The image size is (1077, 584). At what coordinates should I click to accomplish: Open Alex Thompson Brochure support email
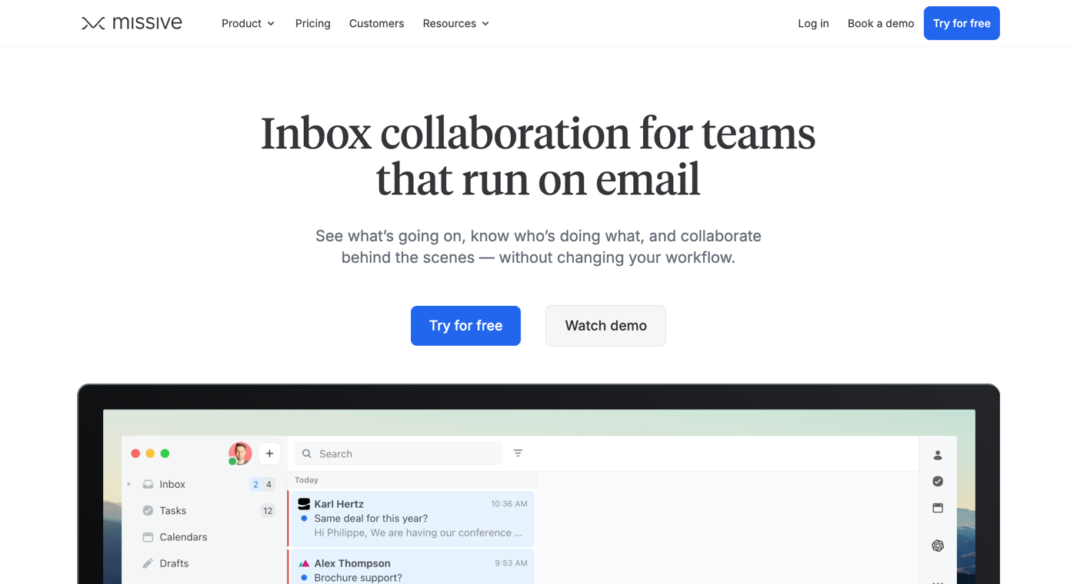point(412,567)
